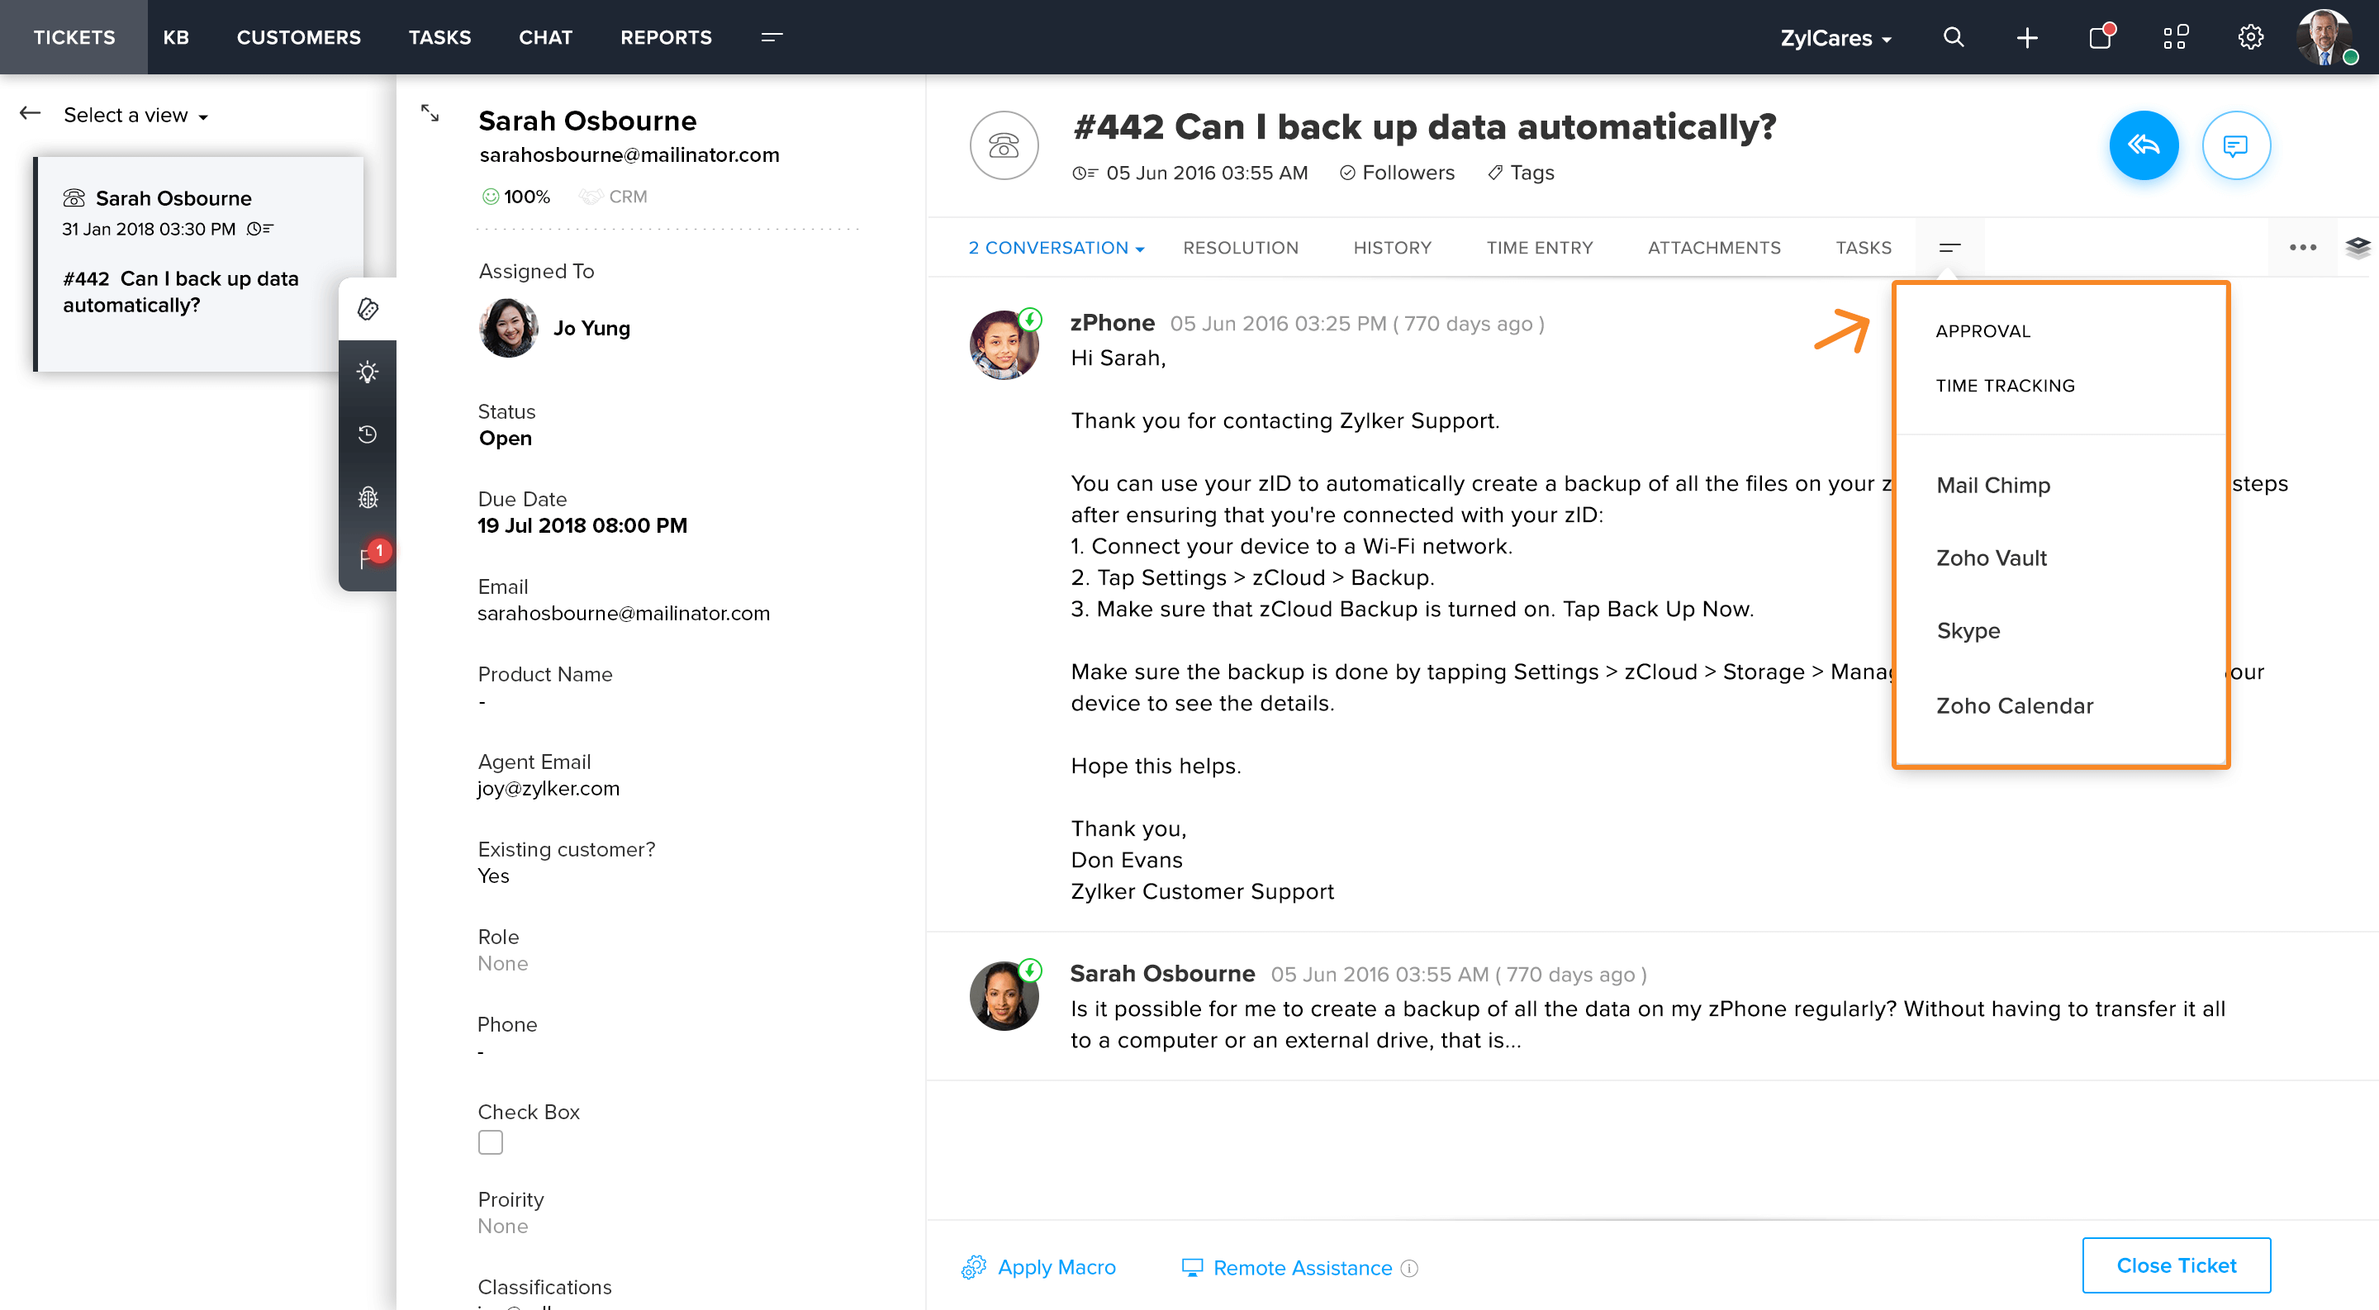Tick the Check Box field checkbox
The height and width of the screenshot is (1310, 2379).
pyautogui.click(x=491, y=1143)
